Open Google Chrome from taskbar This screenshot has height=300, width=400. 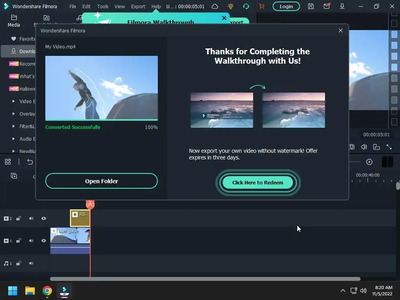coord(47,291)
